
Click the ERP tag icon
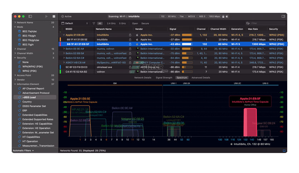[19, 110]
